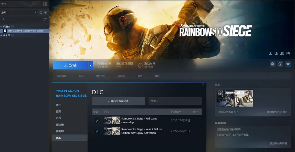Image resolution: width=295 pixels, height=152 pixels.
Task: Click the library search magnifier icon
Action: (x=3, y=19)
